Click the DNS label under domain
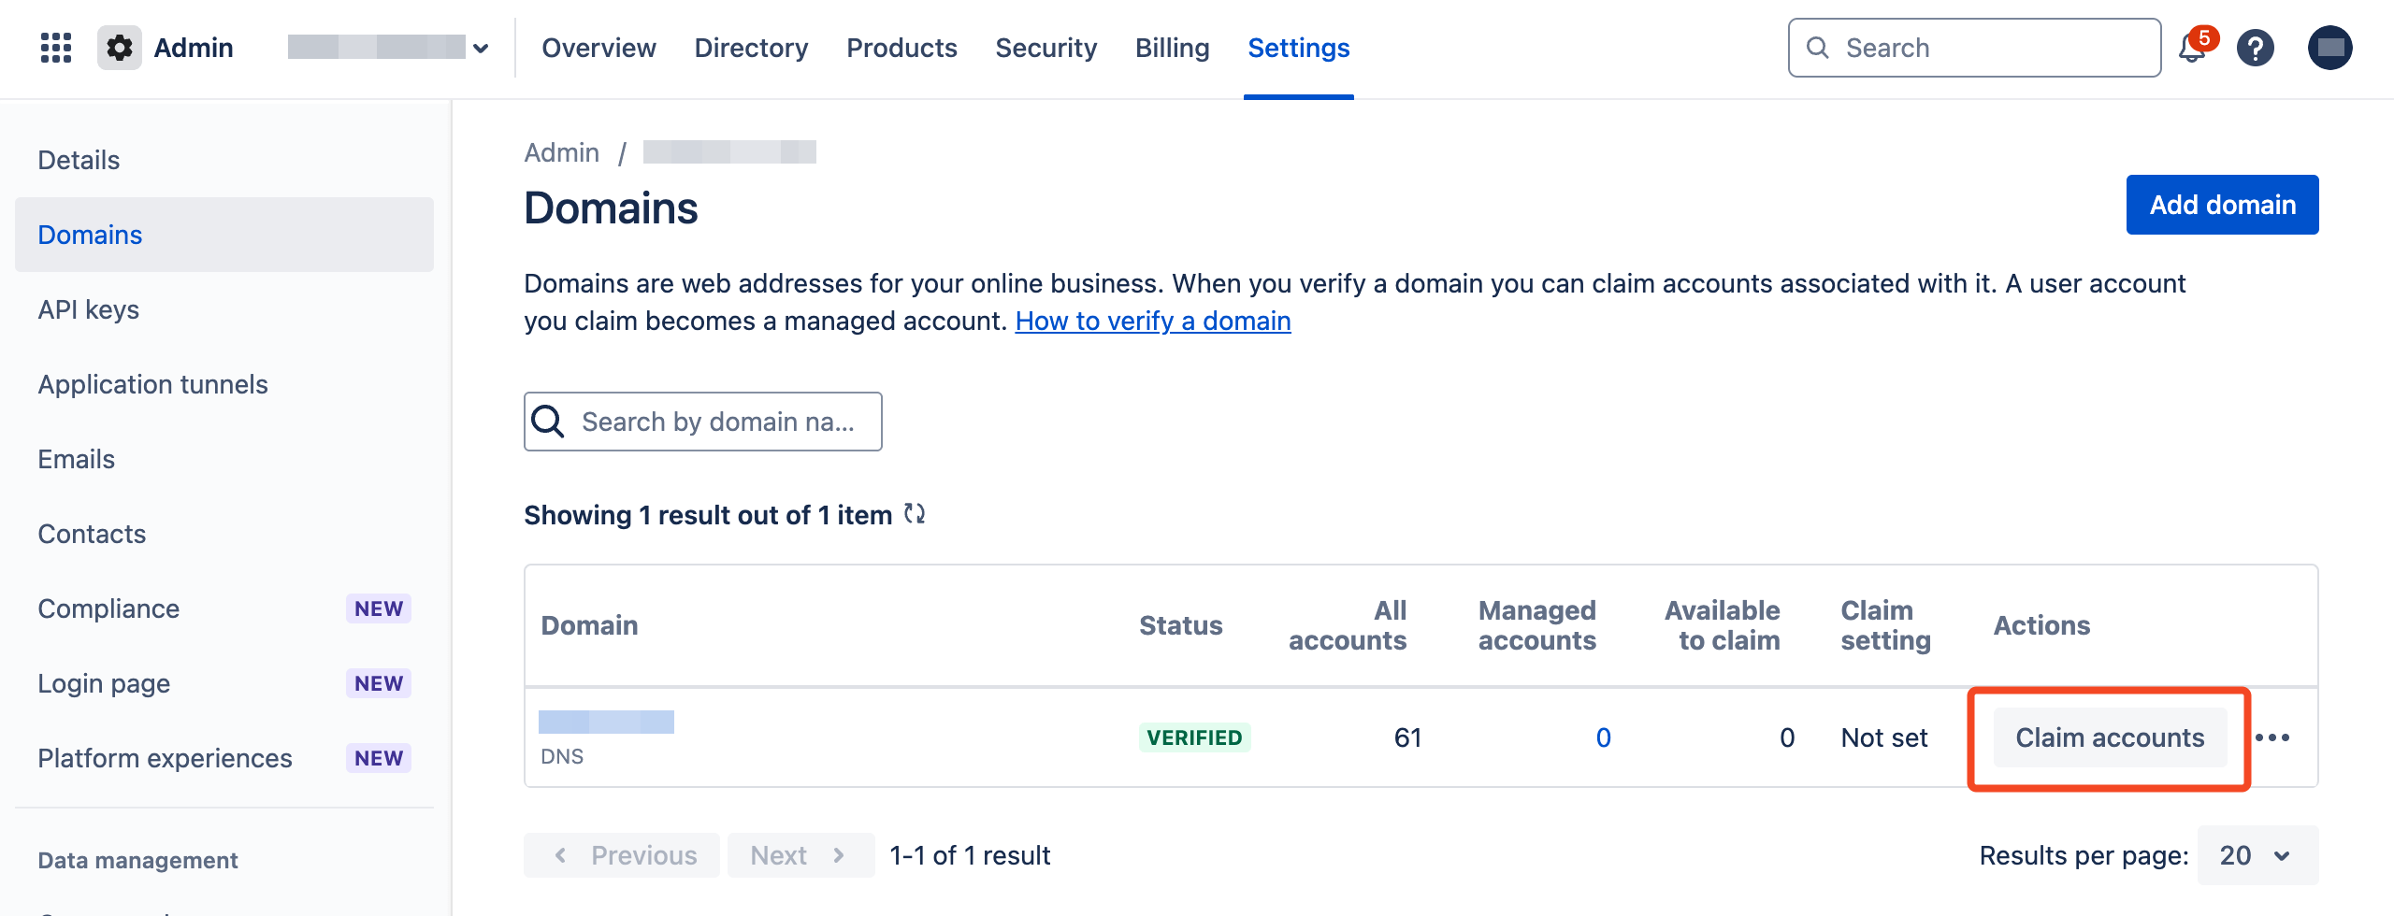Viewport: 2394px width, 916px height. point(562,756)
